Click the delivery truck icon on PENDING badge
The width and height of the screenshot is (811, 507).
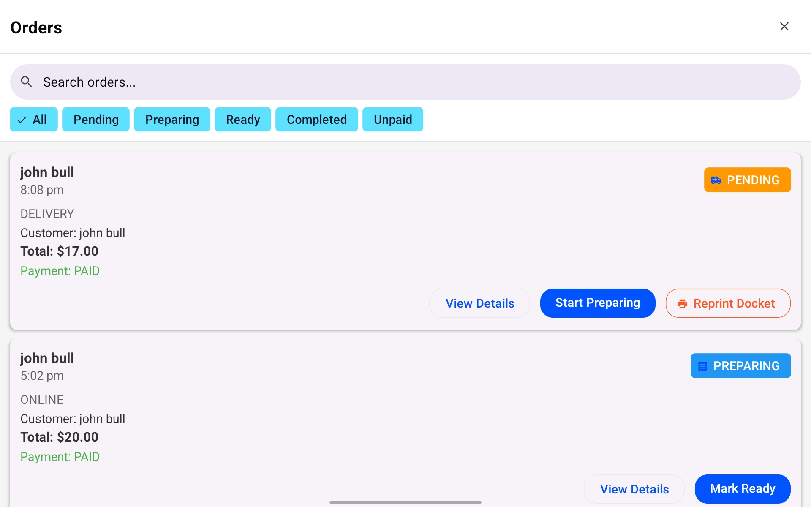(716, 180)
